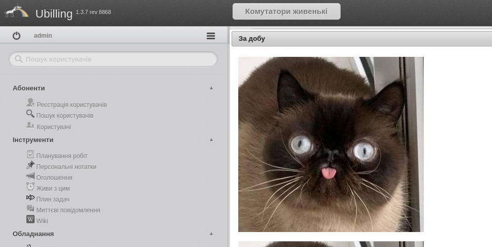Click the За добу panel header
The width and height of the screenshot is (492, 247).
point(361,39)
